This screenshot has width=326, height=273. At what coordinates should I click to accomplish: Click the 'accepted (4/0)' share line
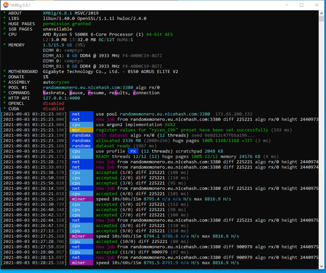click(x=142, y=194)
